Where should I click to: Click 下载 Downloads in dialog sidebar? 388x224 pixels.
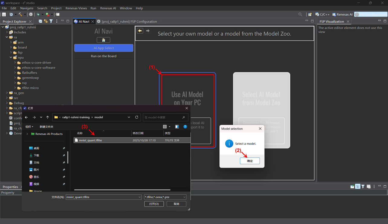[x=36, y=155]
